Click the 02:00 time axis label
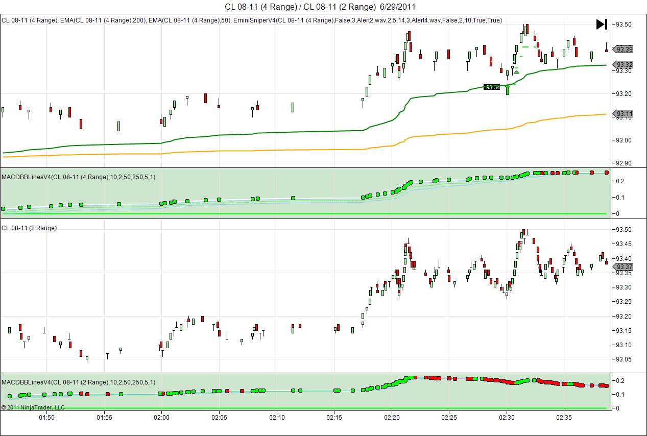This screenshot has height=436, width=647. pyautogui.click(x=161, y=418)
